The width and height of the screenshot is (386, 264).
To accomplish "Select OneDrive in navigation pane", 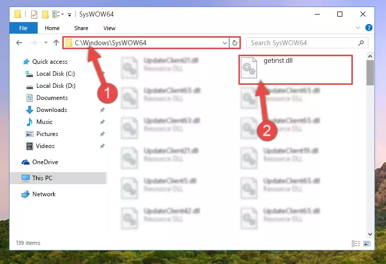I will click(45, 162).
